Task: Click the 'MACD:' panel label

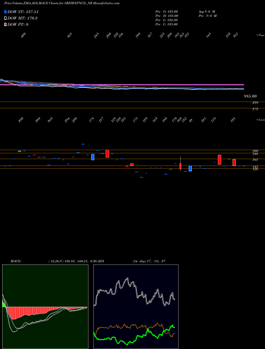Action: [15, 261]
